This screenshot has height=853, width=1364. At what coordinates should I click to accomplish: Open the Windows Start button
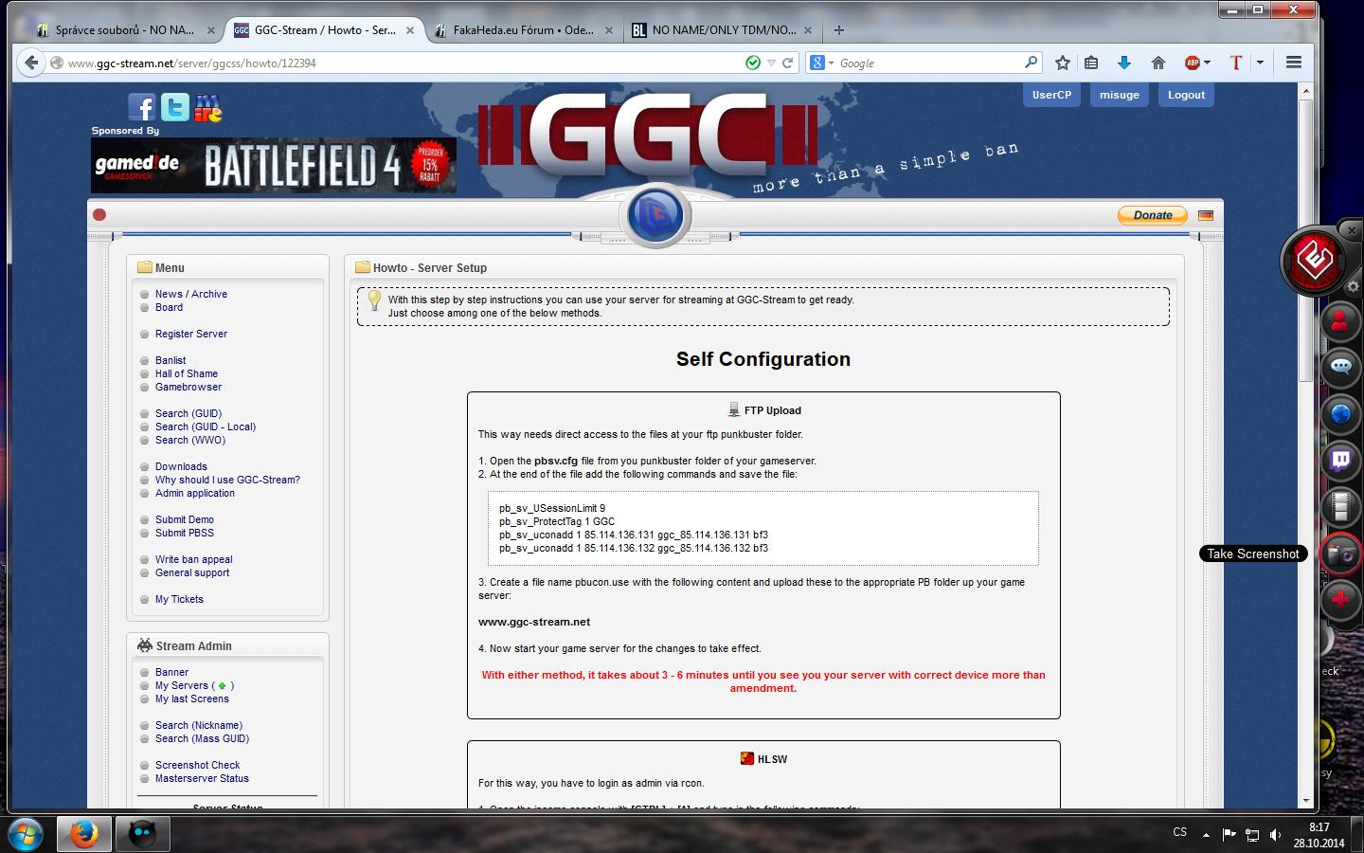[x=26, y=834]
